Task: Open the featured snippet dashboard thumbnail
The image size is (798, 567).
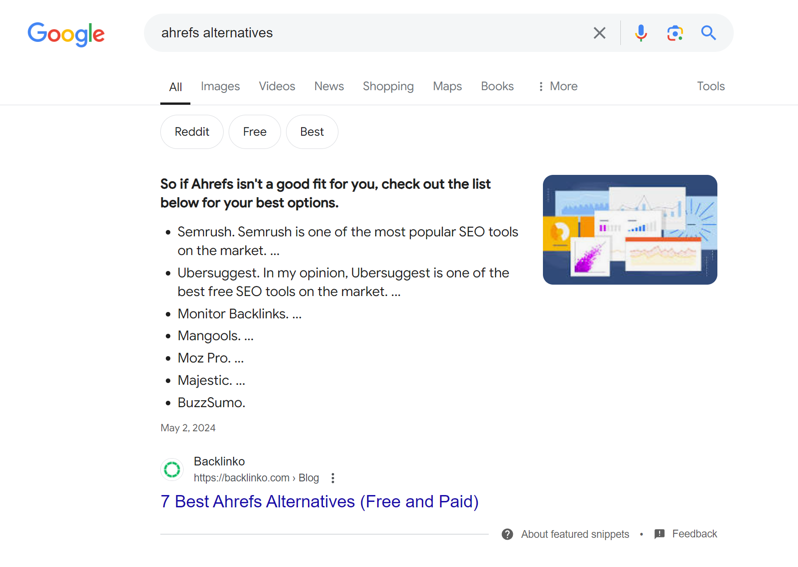Action: coord(630,230)
